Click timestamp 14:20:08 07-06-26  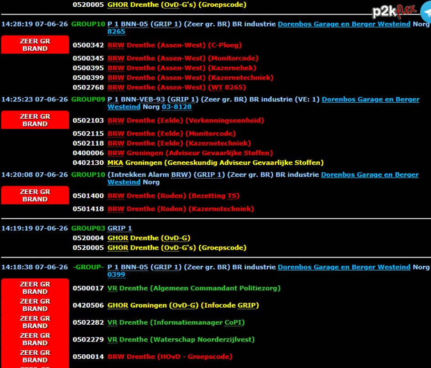point(35,175)
